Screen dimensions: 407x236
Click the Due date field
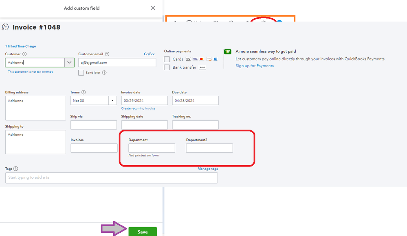click(195, 100)
